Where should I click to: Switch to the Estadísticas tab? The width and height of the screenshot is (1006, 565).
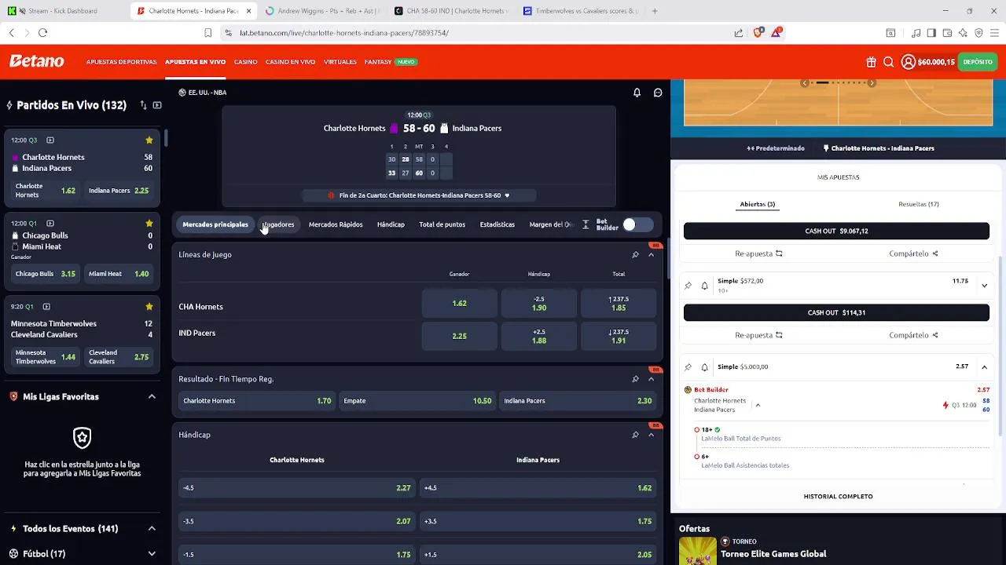(x=497, y=224)
